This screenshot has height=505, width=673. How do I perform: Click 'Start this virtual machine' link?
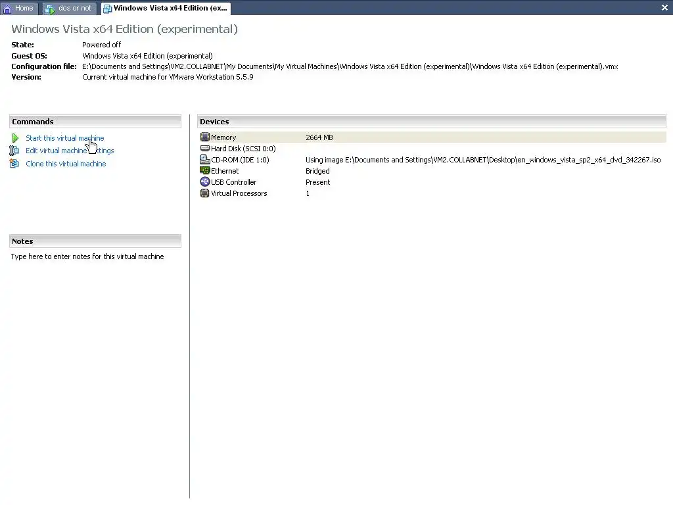coord(65,138)
